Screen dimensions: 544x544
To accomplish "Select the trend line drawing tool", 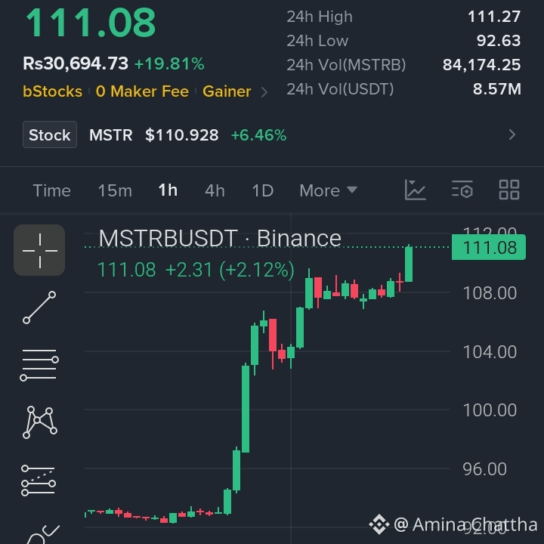I will tap(39, 308).
